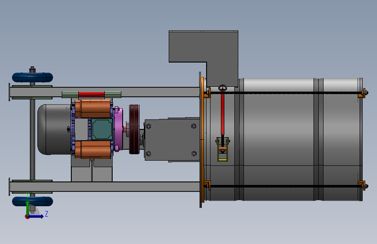Screen dimensions: 377x244
Task: Click the red origin ball of the coordinate triad
Action: [27, 217]
